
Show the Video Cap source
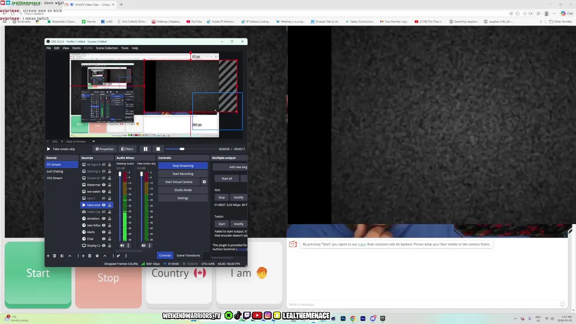click(103, 212)
